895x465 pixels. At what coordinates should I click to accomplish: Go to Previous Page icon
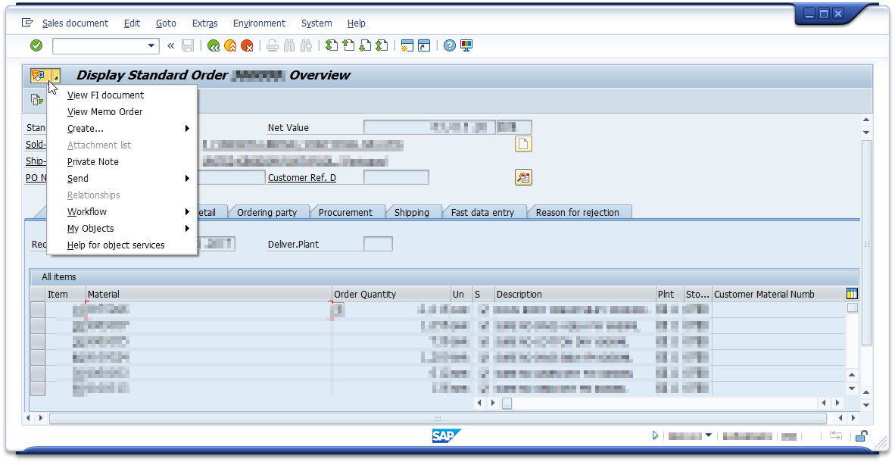[349, 45]
